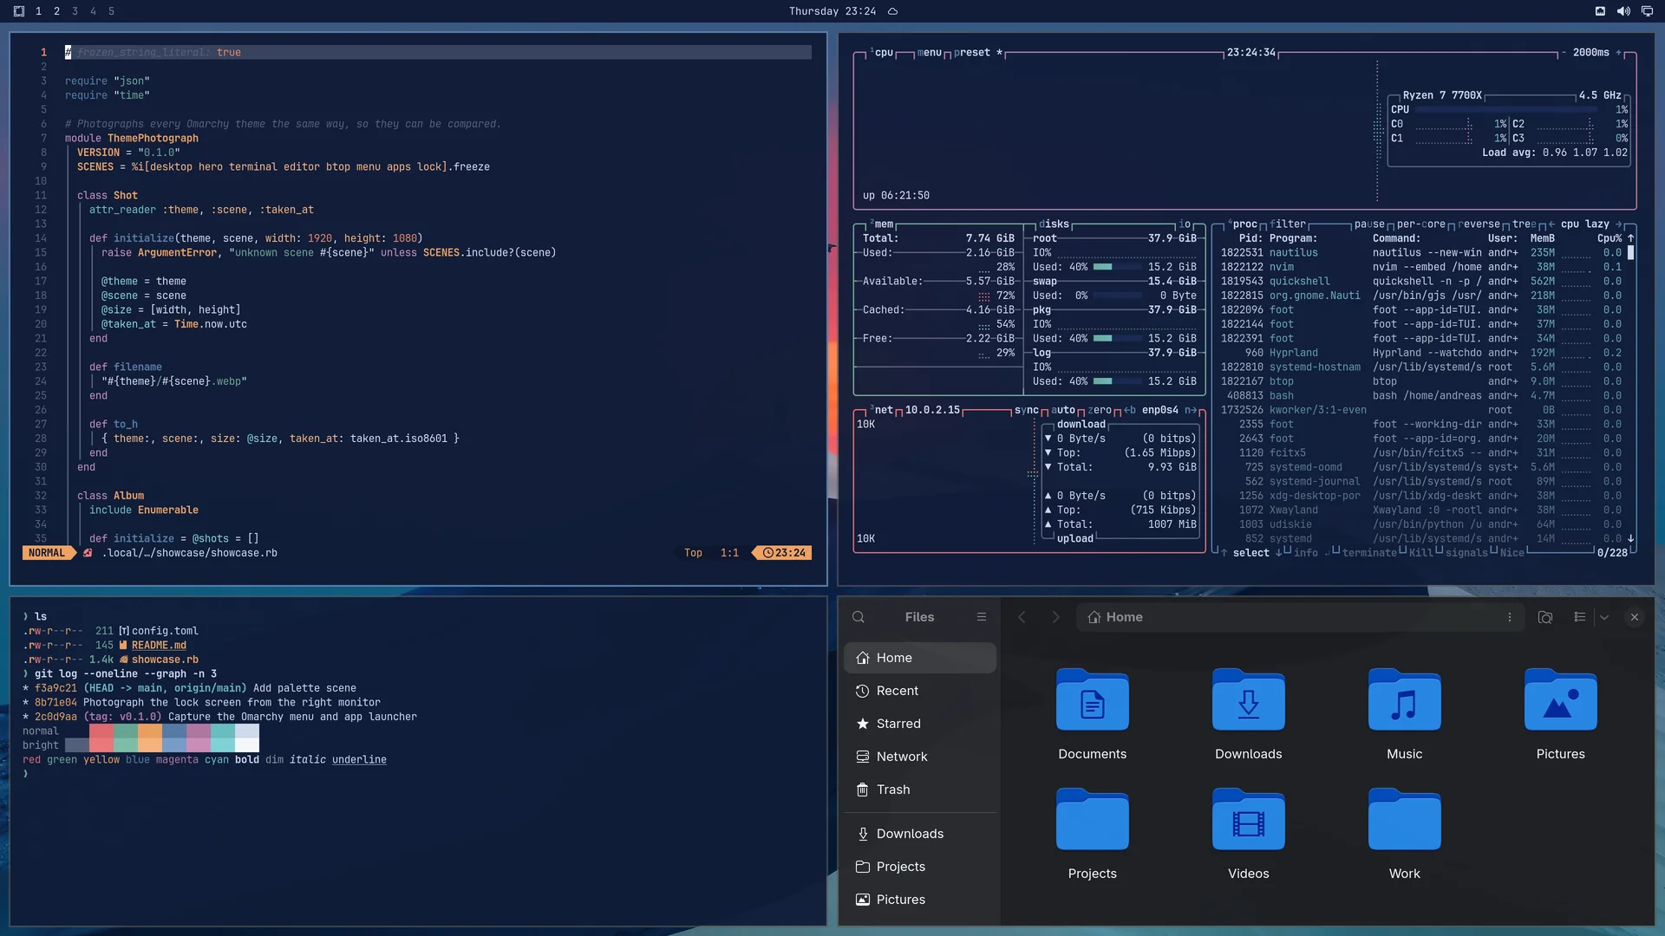1665x936 pixels.
Task: Open the Pictures folder icon in grid
Action: 1561,700
